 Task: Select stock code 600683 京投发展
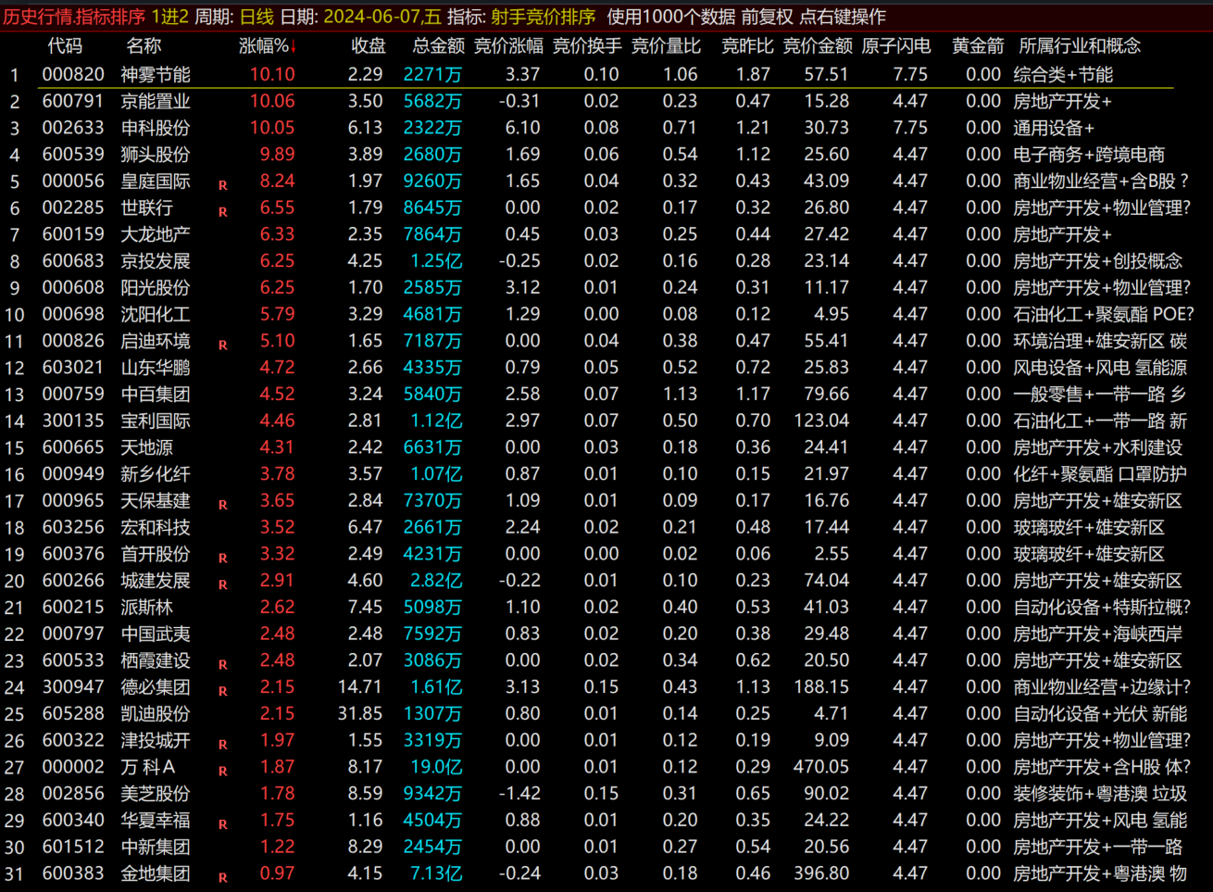pos(73,261)
